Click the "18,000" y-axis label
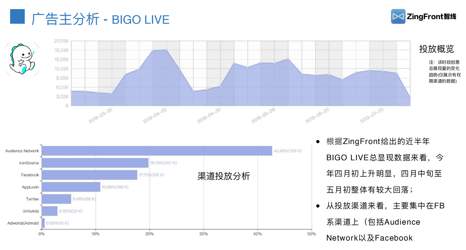466x250 pixels. point(61,50)
